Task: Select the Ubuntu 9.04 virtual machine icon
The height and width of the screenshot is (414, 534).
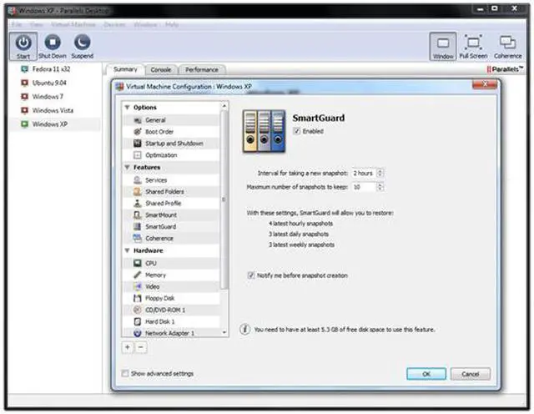Action: tap(24, 83)
